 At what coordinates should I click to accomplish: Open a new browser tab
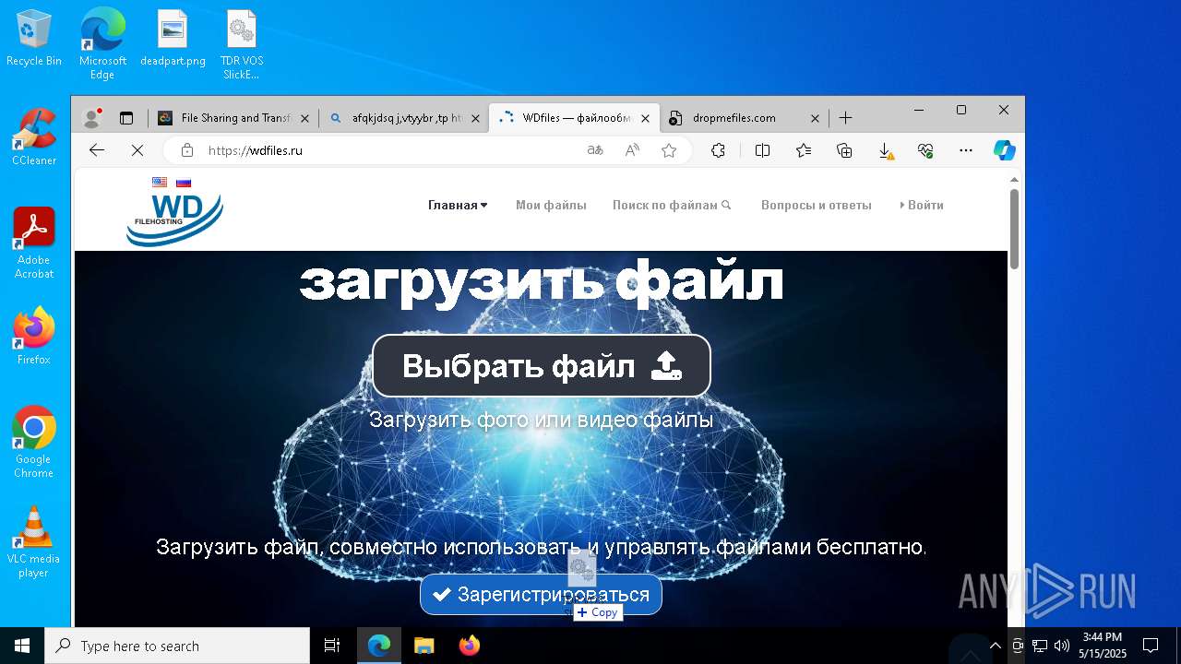[x=845, y=118]
